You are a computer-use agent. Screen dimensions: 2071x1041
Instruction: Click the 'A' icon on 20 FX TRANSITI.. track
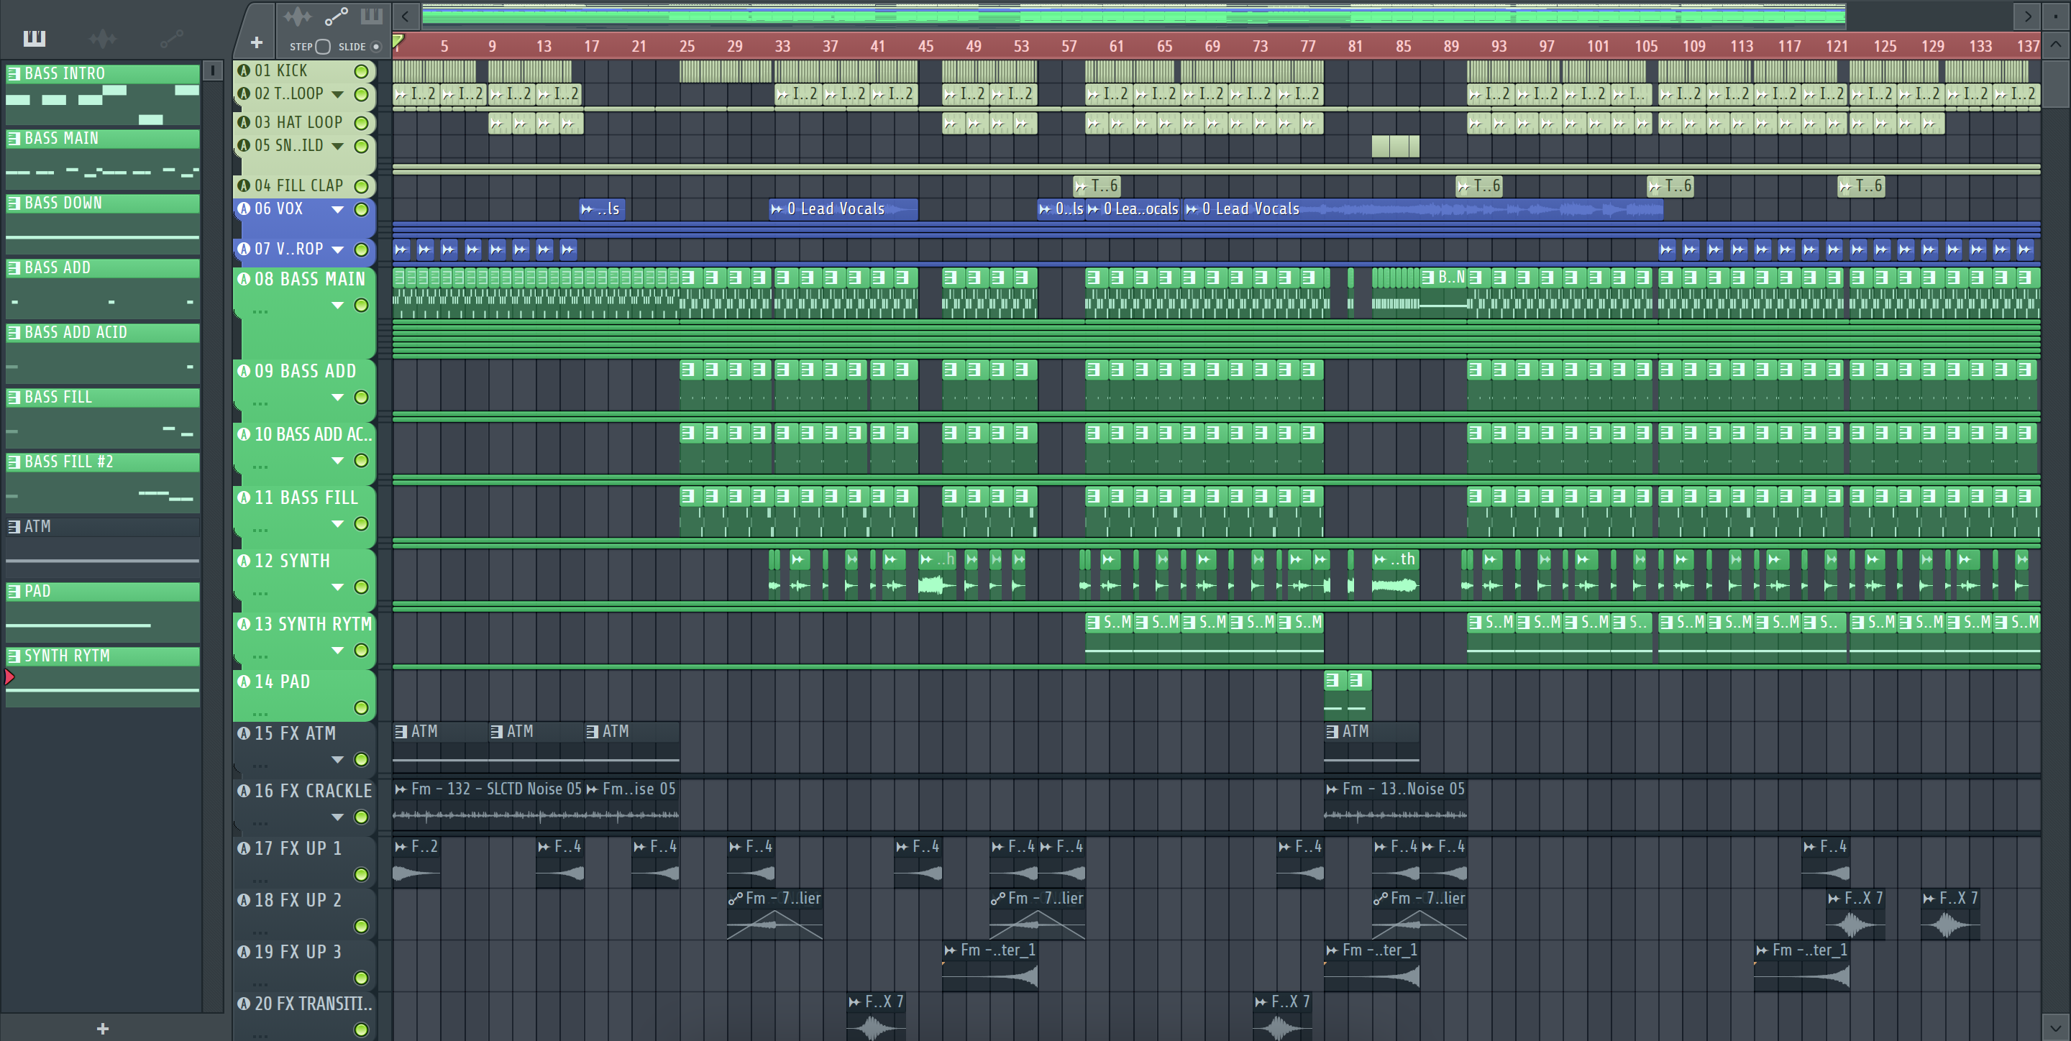pyautogui.click(x=244, y=1003)
